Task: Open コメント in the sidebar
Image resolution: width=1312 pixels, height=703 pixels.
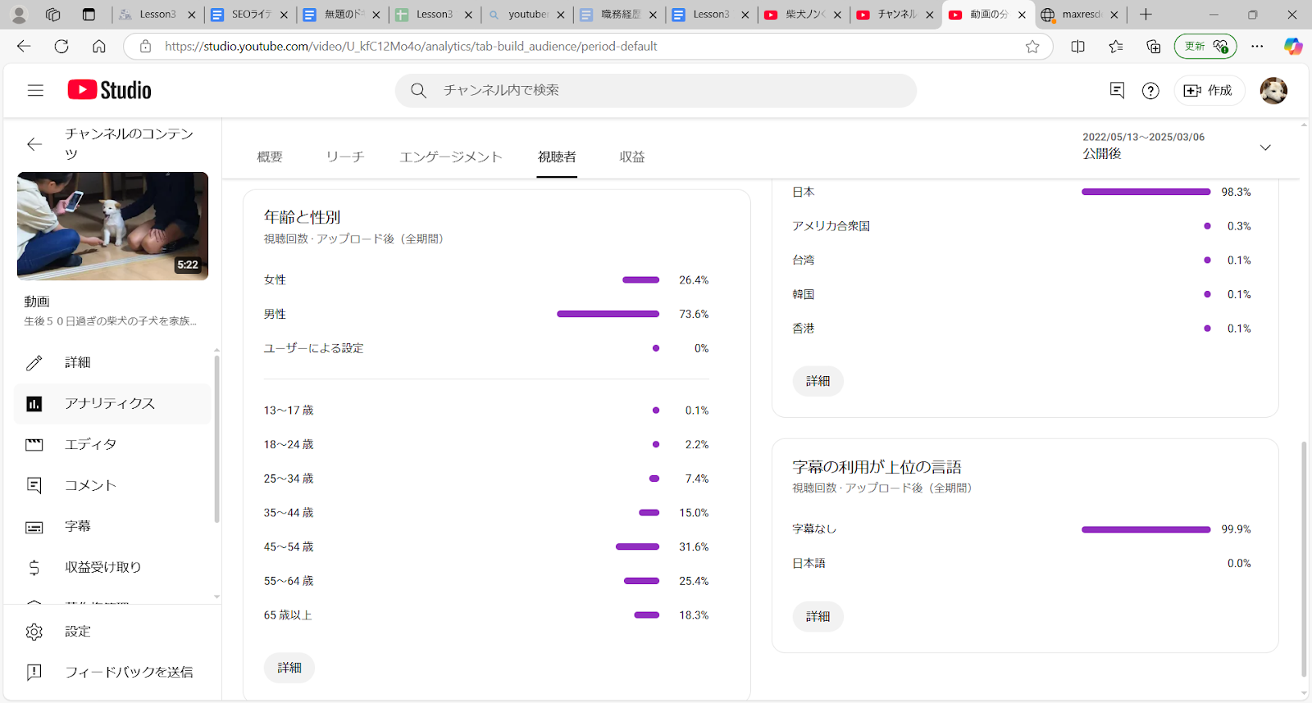Action: click(112, 485)
